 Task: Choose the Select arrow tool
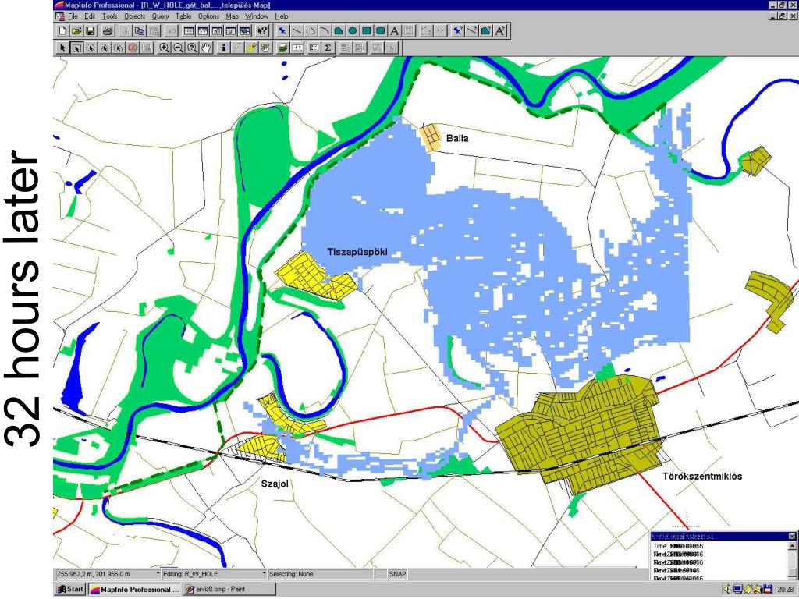pyautogui.click(x=63, y=48)
